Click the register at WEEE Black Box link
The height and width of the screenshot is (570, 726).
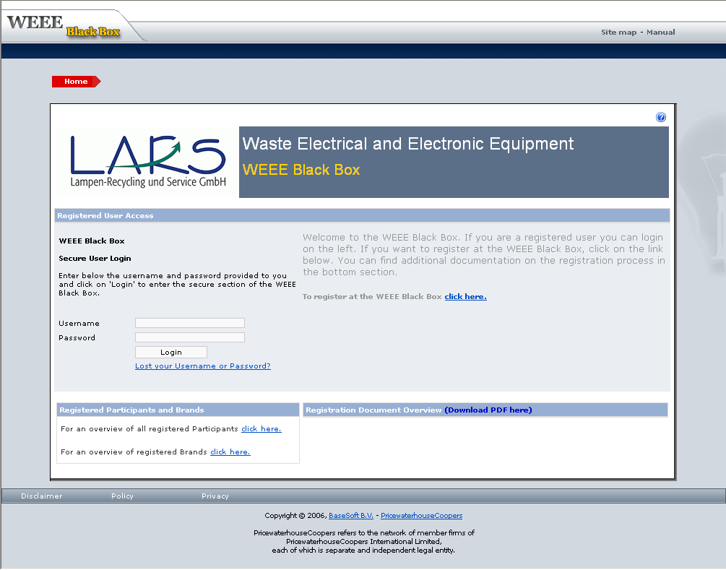[x=465, y=296]
